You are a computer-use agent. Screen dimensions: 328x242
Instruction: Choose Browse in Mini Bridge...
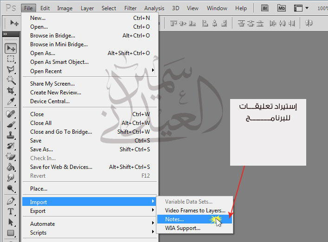click(90, 44)
